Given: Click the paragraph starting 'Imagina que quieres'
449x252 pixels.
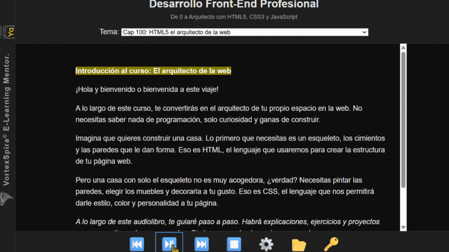Looking at the screenshot, I should 230,150.
